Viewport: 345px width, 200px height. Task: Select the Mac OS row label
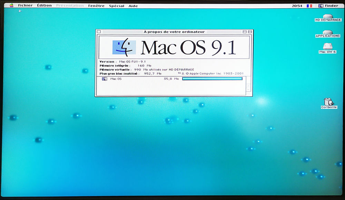point(116,79)
